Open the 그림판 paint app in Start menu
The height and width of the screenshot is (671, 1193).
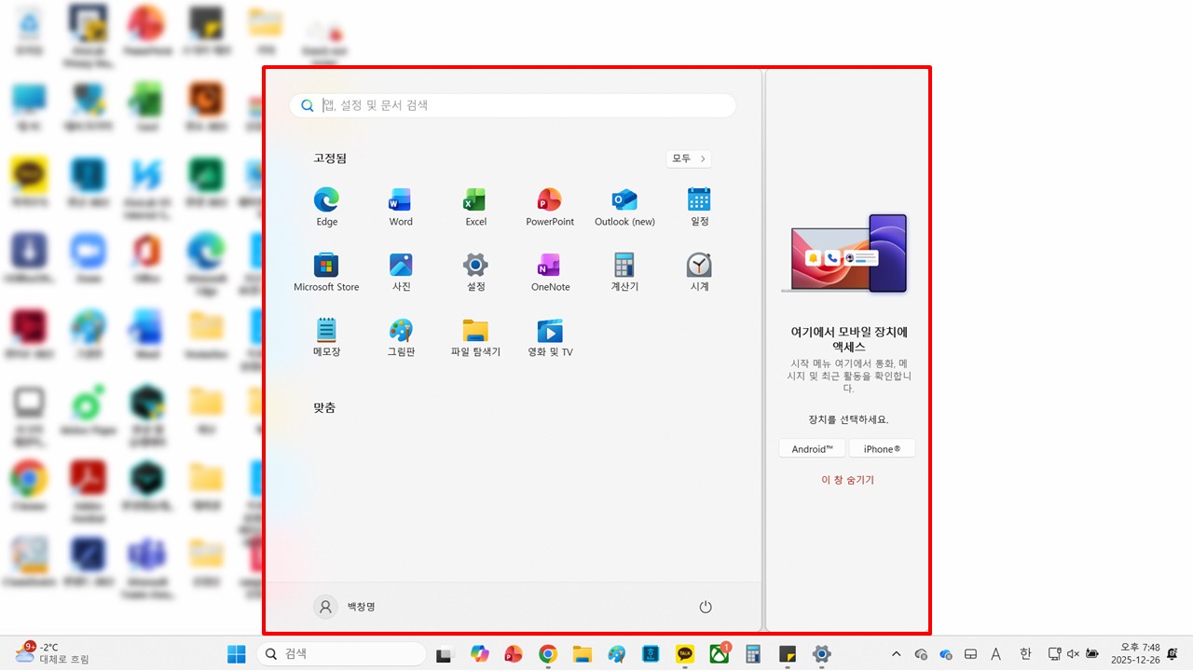click(401, 337)
